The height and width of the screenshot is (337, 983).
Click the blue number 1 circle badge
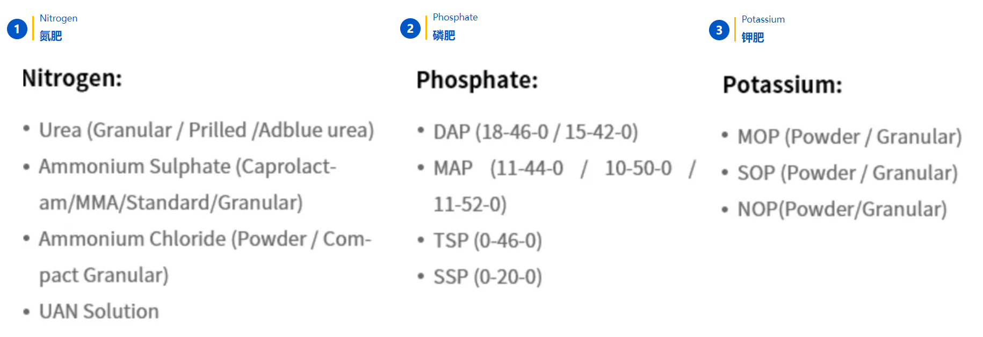(17, 29)
